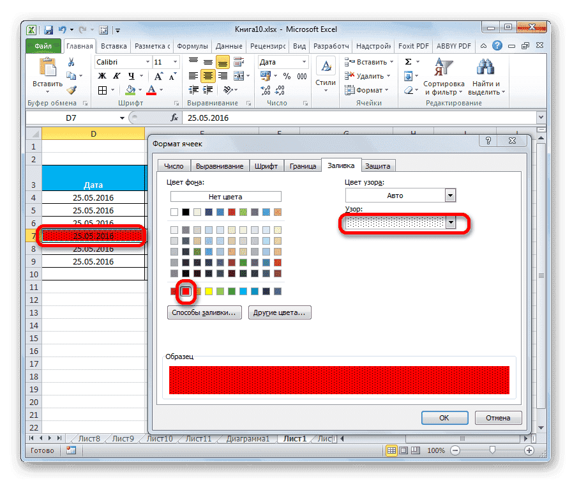Switch to the Граница tab
This screenshot has height=483, width=572.
(x=303, y=165)
